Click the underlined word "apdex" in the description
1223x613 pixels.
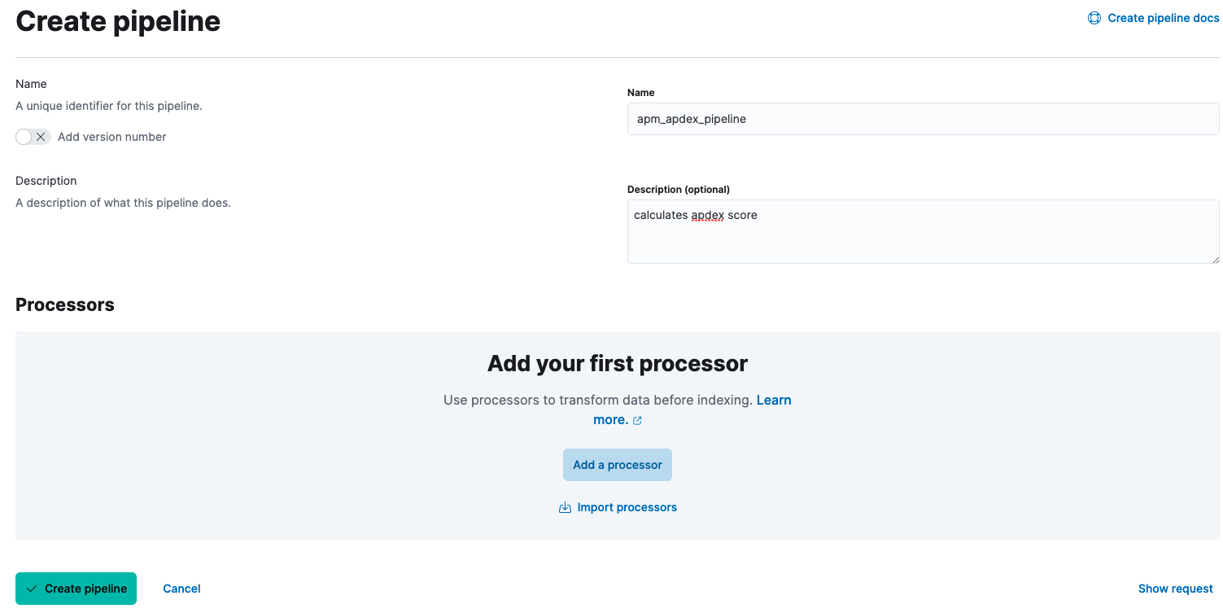tap(707, 216)
